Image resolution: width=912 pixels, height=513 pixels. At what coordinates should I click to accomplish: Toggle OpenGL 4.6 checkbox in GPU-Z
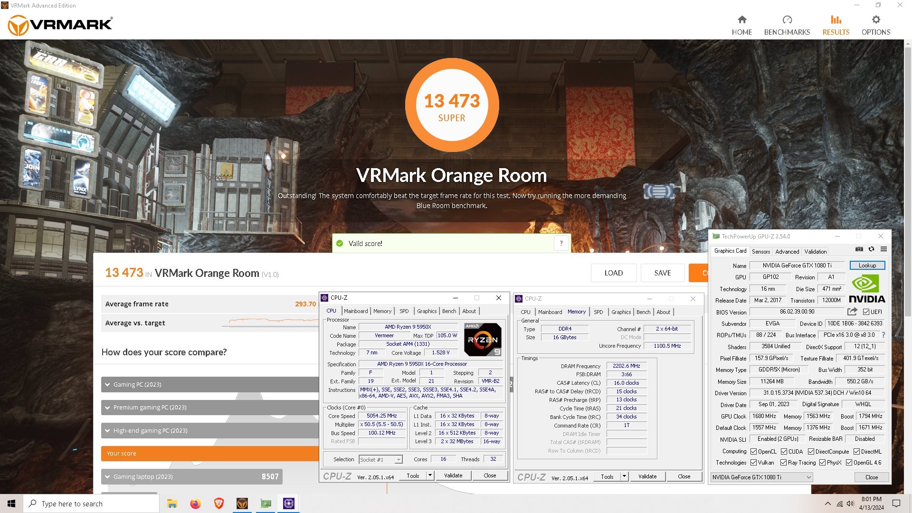(849, 463)
